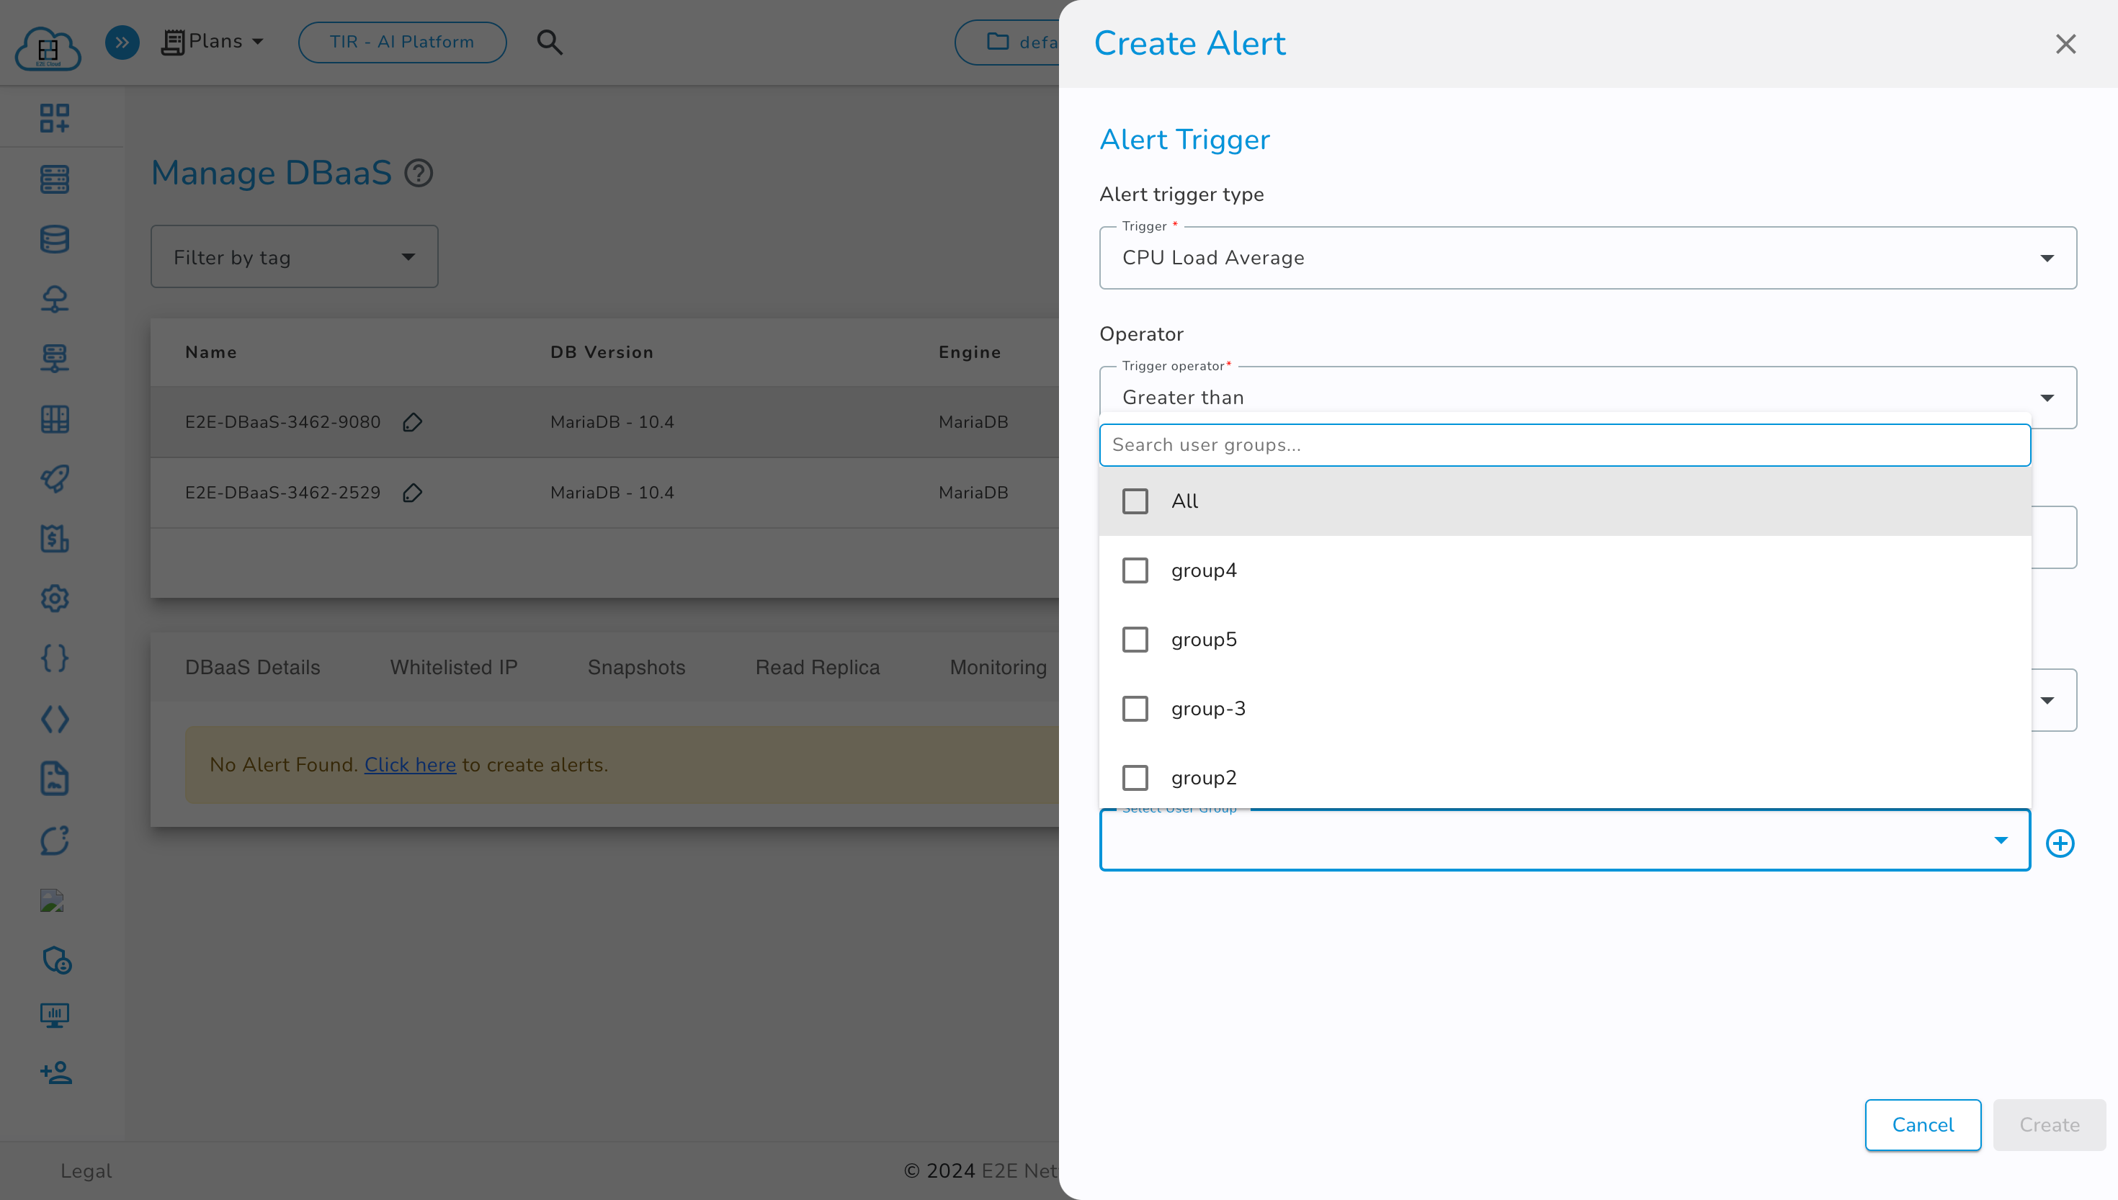Click the network/cloud icon in sidebar
The height and width of the screenshot is (1200, 2118).
[x=54, y=300]
